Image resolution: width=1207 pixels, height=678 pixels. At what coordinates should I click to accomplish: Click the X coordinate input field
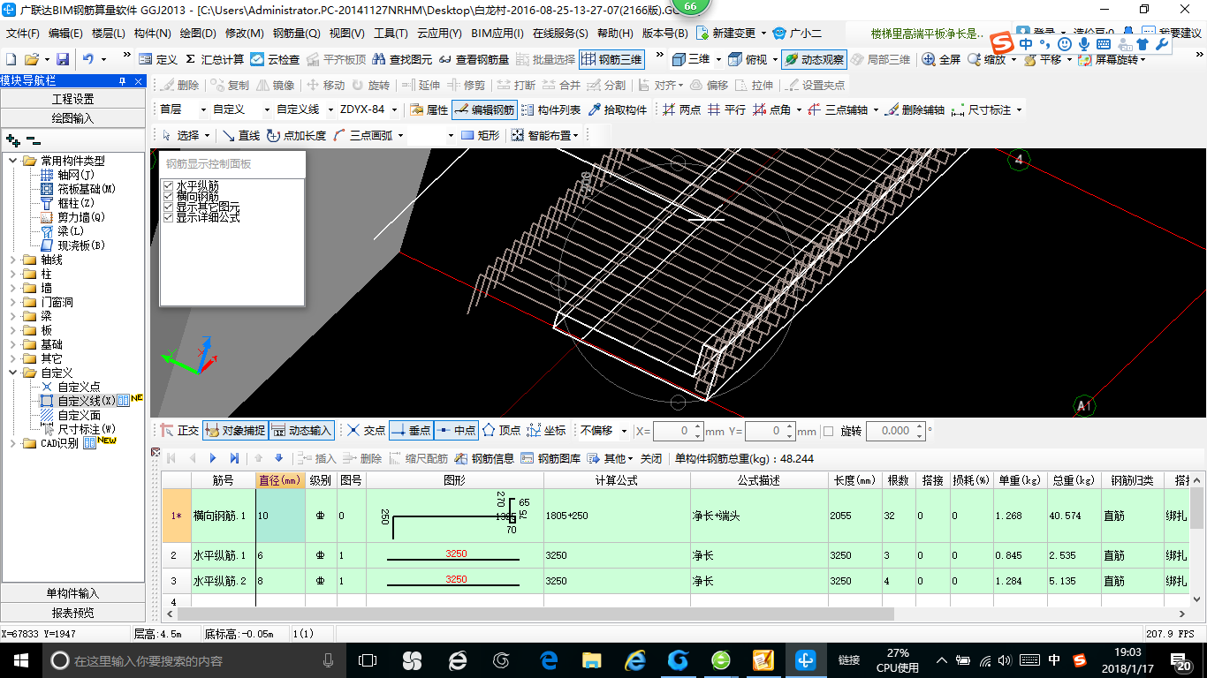coord(678,431)
